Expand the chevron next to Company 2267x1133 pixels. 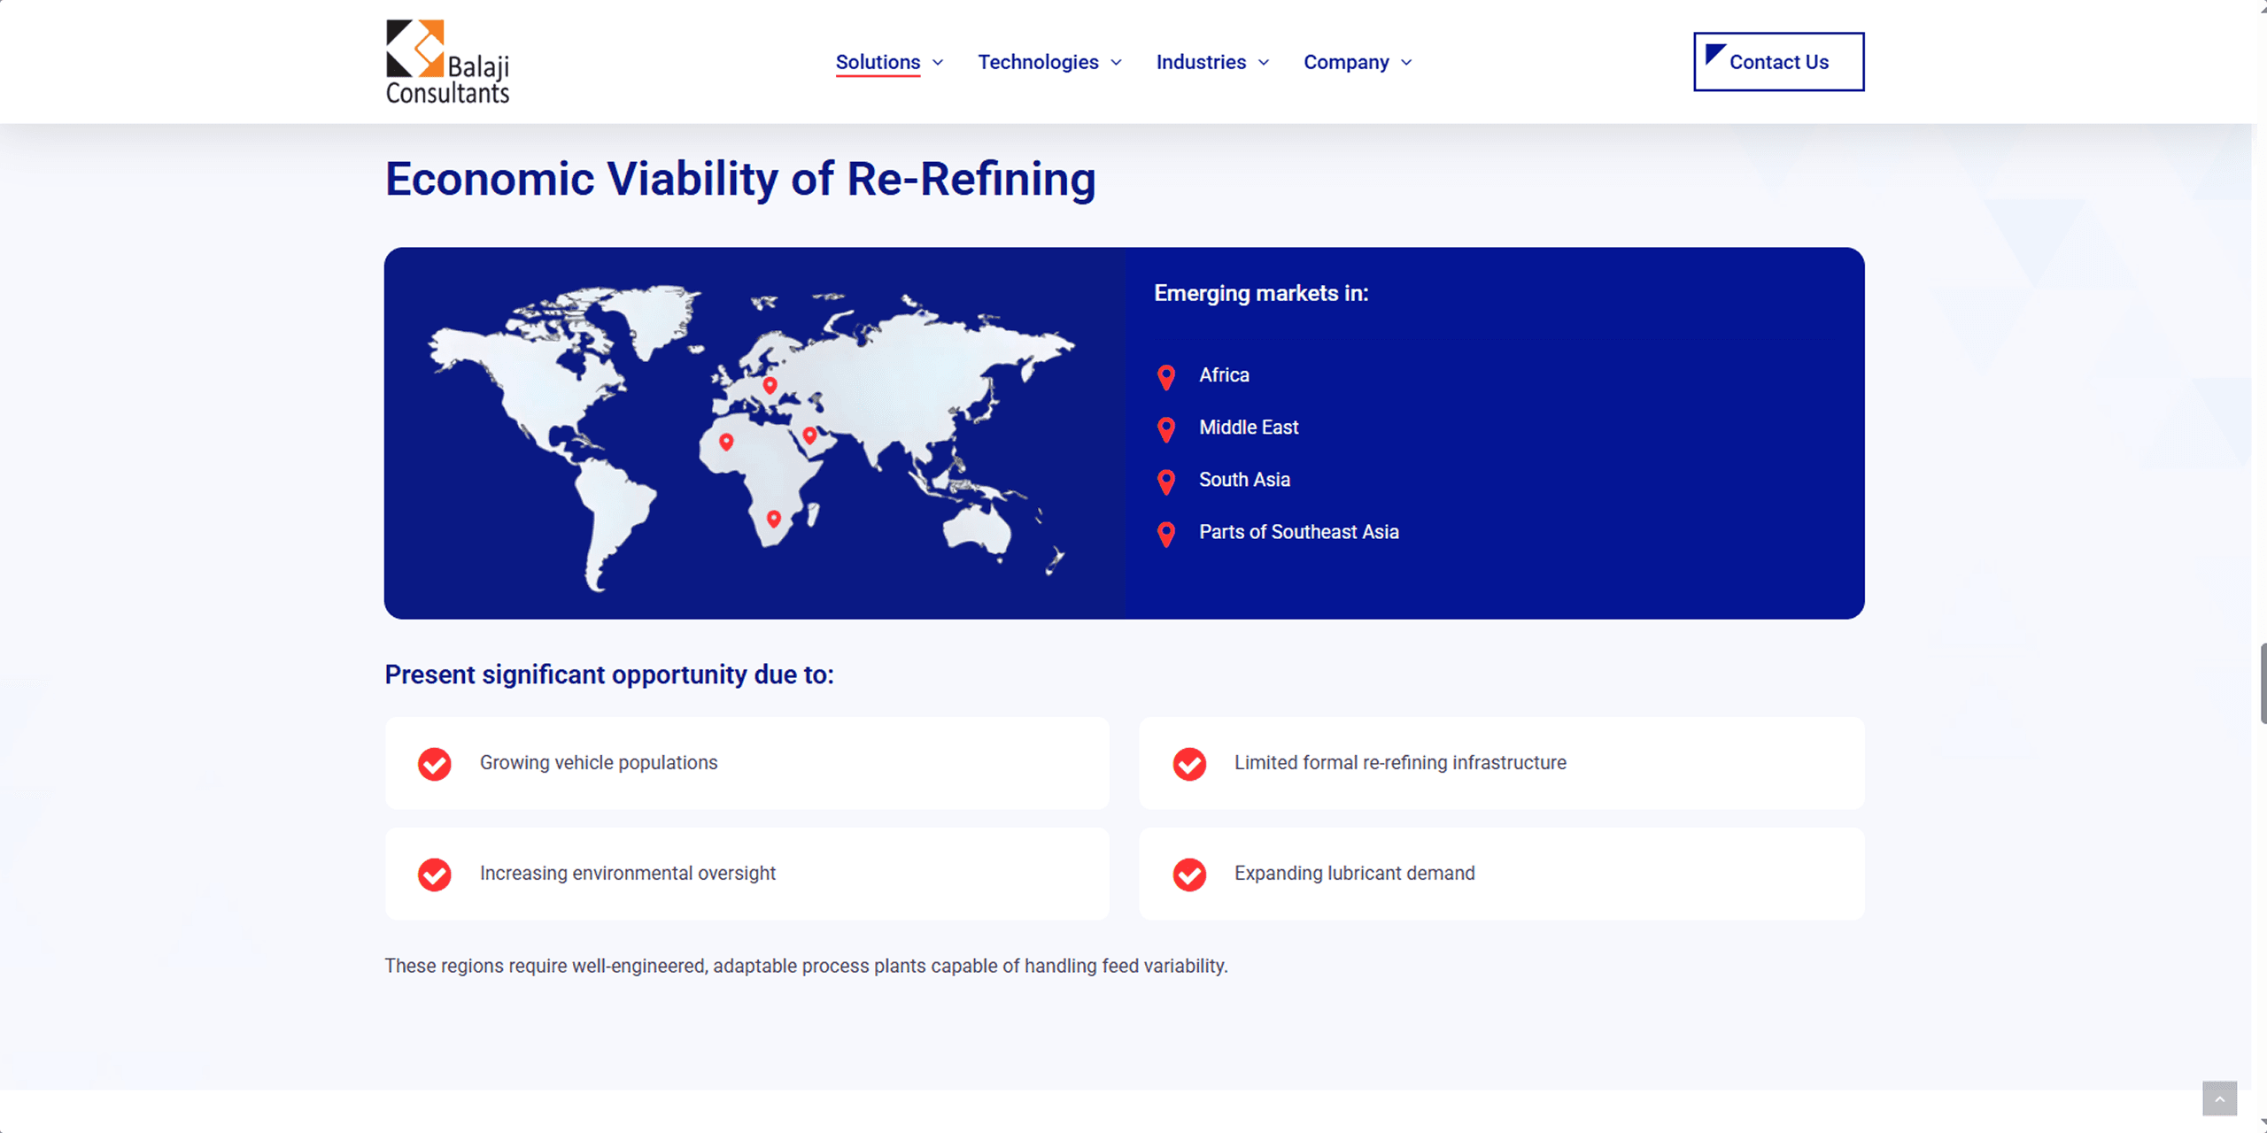(1406, 63)
